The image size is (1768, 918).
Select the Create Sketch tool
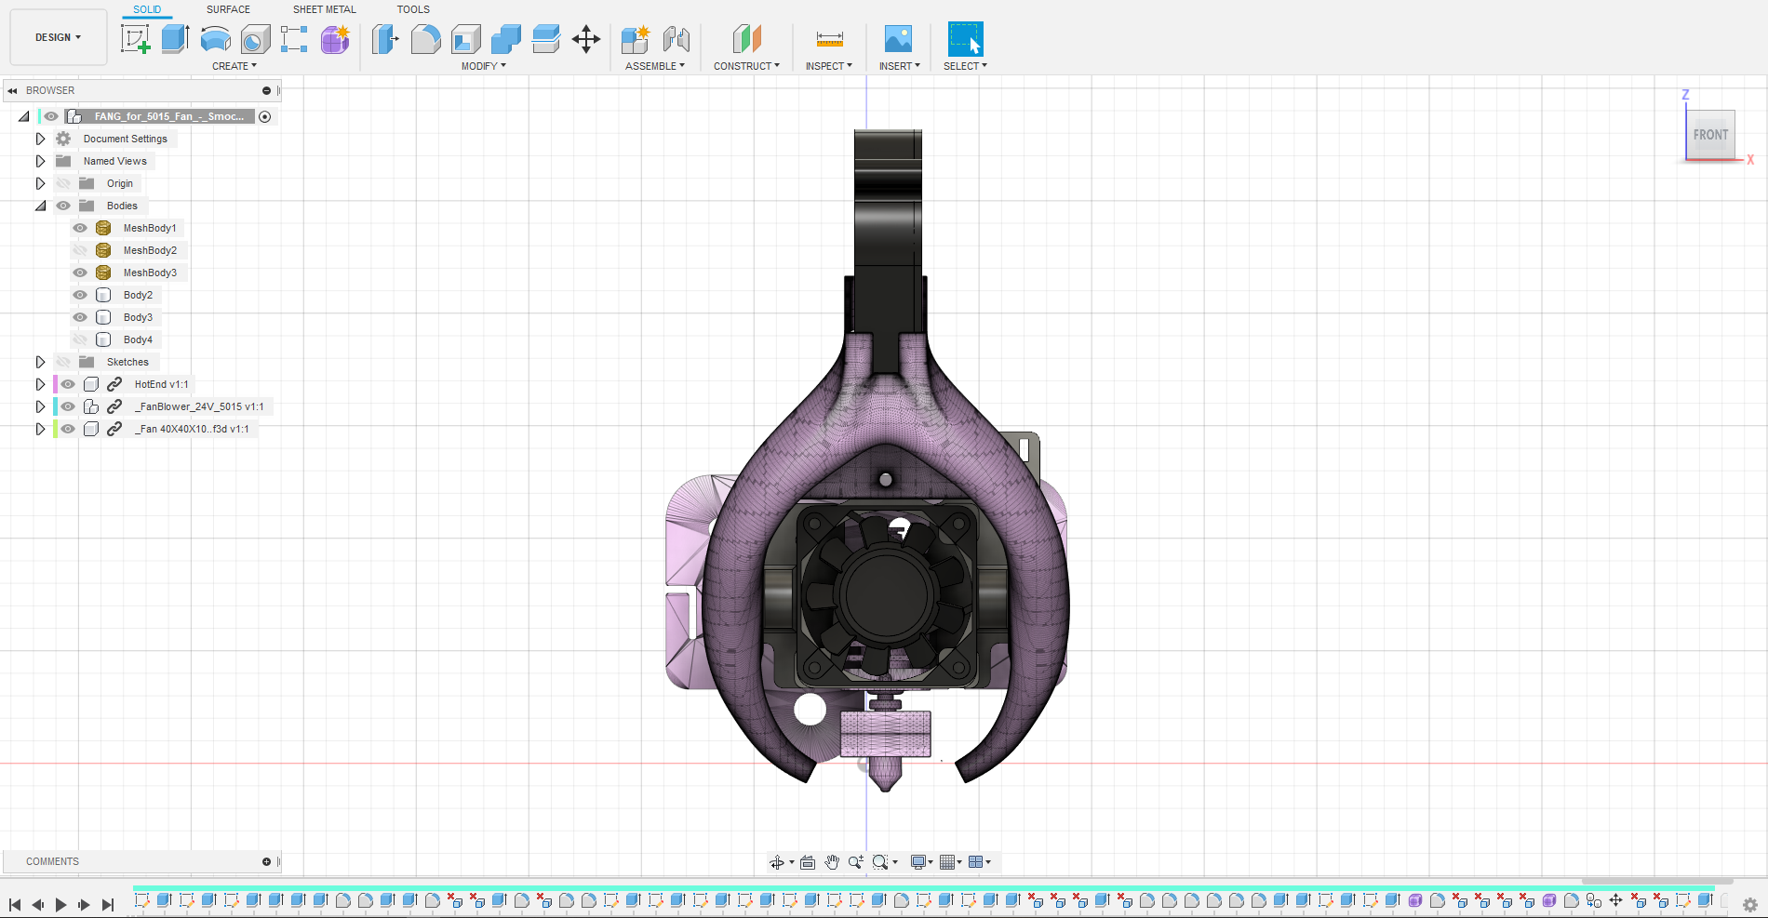pos(136,39)
